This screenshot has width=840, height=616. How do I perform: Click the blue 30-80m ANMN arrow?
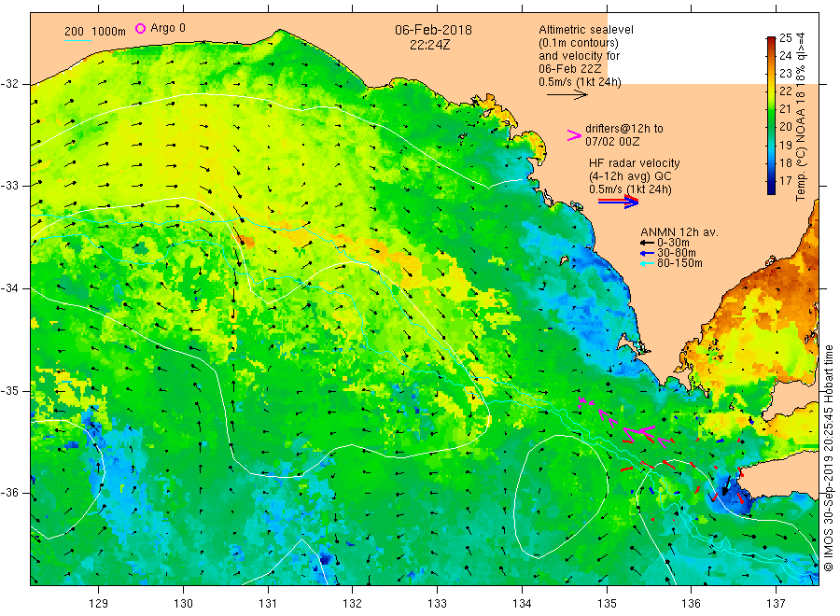click(648, 253)
